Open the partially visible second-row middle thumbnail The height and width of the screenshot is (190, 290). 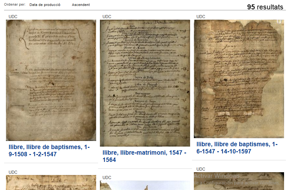pyautogui.click(x=145, y=185)
